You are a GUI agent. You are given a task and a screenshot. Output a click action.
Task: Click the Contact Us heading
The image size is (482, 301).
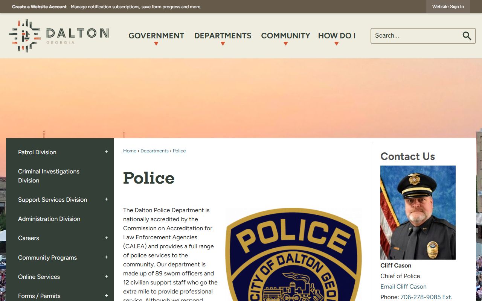(407, 156)
